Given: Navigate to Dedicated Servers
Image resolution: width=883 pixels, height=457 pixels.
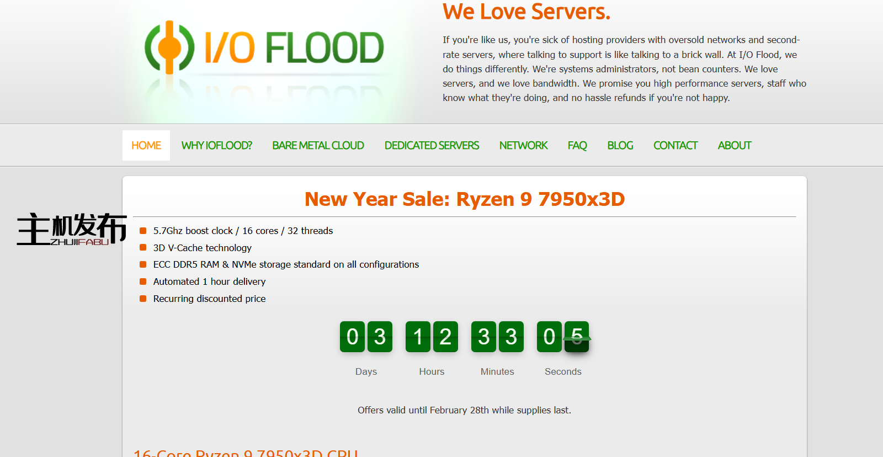Looking at the screenshot, I should pos(432,146).
